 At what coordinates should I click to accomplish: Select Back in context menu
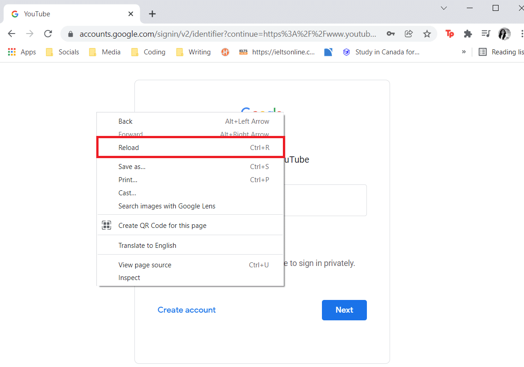pyautogui.click(x=190, y=121)
